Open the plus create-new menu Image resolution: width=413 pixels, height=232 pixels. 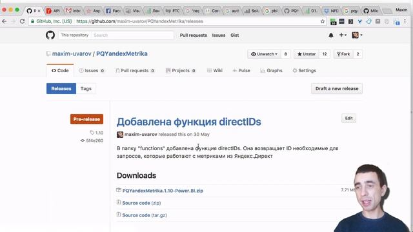coord(343,35)
